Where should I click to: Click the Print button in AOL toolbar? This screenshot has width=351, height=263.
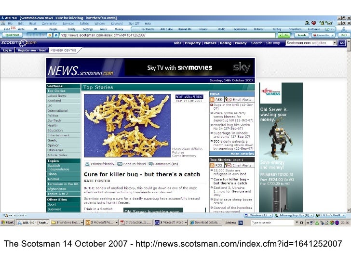[344, 35]
